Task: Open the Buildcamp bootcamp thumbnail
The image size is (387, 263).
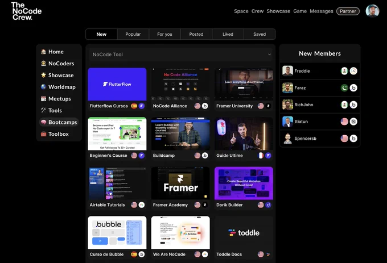Action: click(x=180, y=133)
